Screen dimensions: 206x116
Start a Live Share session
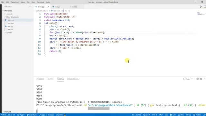(x=32, y=115)
